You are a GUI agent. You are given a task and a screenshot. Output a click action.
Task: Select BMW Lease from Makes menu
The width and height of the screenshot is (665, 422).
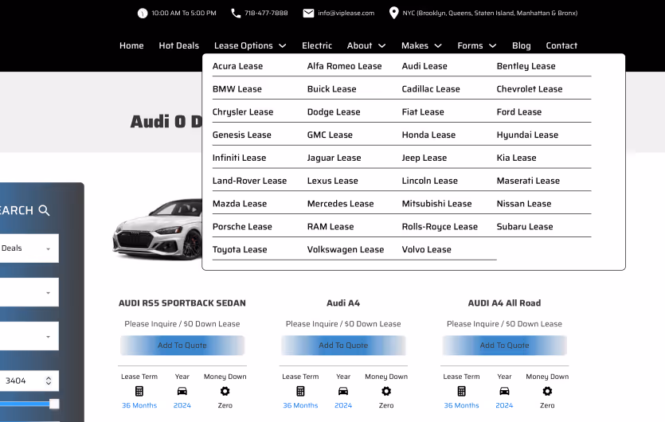pyautogui.click(x=237, y=89)
